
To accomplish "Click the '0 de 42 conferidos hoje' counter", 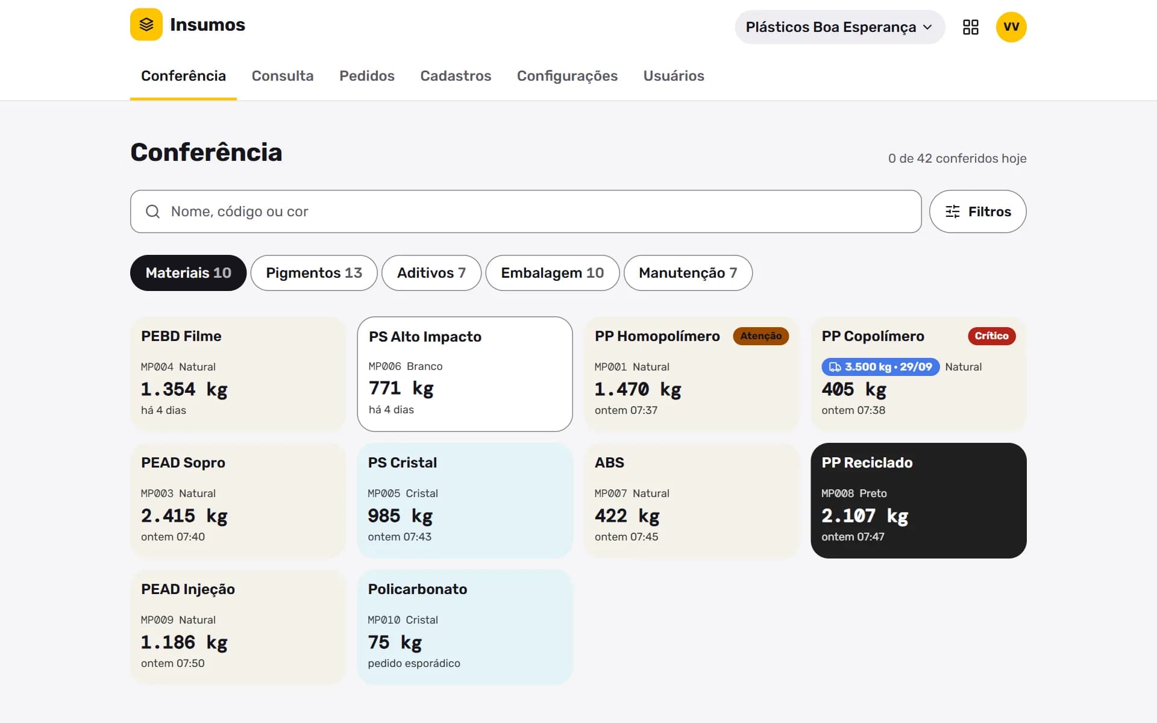I will 957,158.
